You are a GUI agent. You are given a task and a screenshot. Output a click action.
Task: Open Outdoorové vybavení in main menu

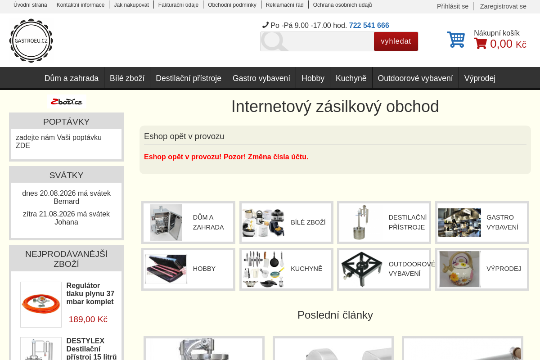click(x=415, y=78)
